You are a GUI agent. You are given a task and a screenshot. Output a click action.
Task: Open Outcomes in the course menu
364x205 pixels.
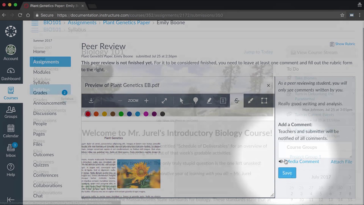pyautogui.click(x=44, y=155)
